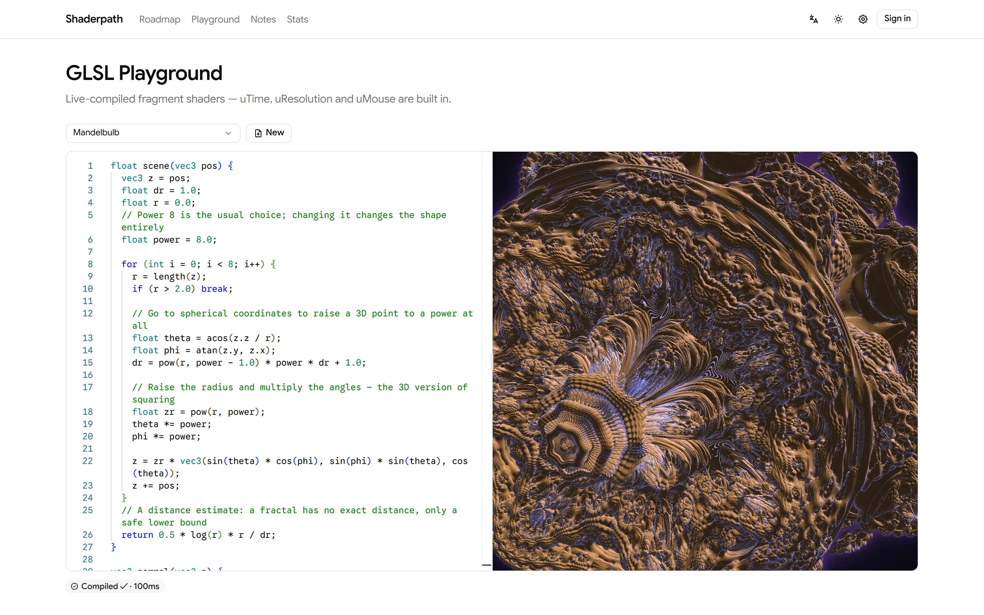The height and width of the screenshot is (615, 984).
Task: Click the 'theta *= power;' code line
Action: (x=172, y=424)
